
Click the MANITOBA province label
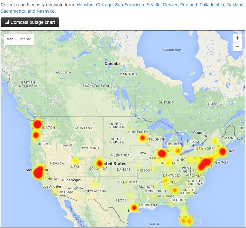point(128,74)
